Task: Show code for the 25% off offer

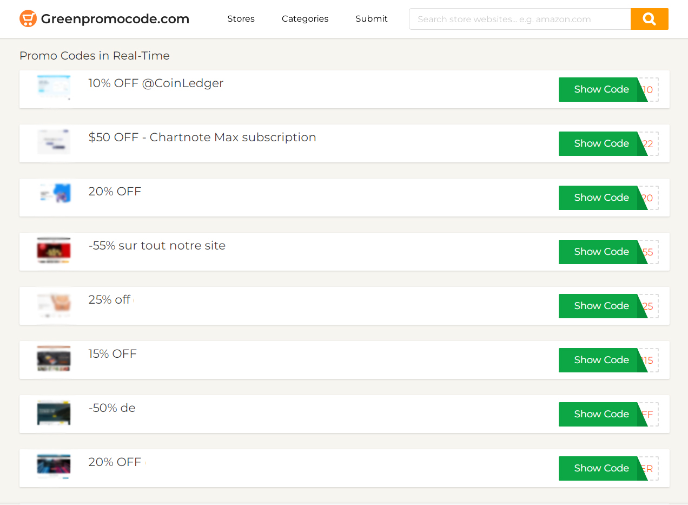Action: click(603, 306)
